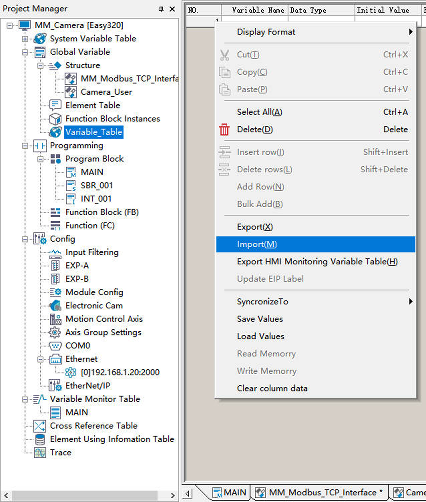Select Export HMI Monitoring Variable Table
Screen dimensions: 426x502
pos(317,262)
